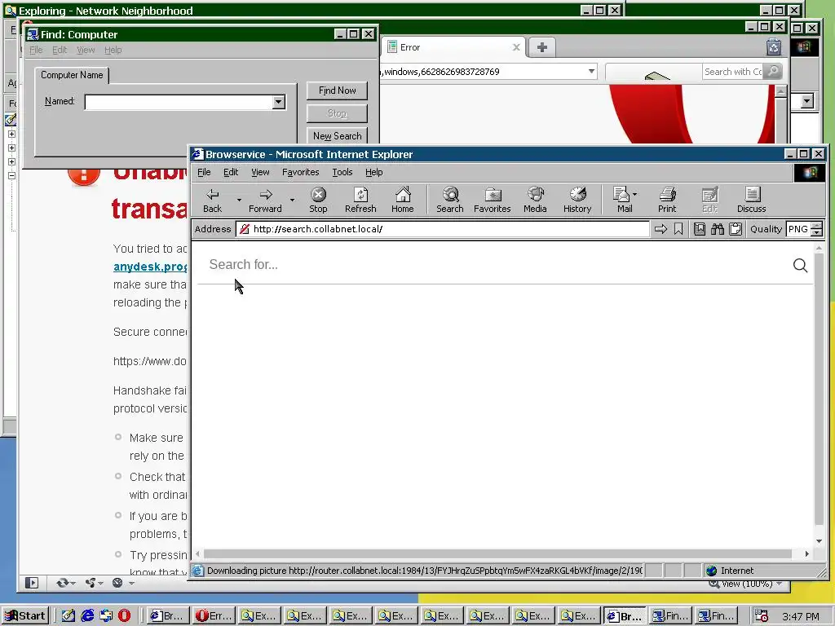Click the Quality PNG value field
The width and height of the screenshot is (835, 626).
798,229
